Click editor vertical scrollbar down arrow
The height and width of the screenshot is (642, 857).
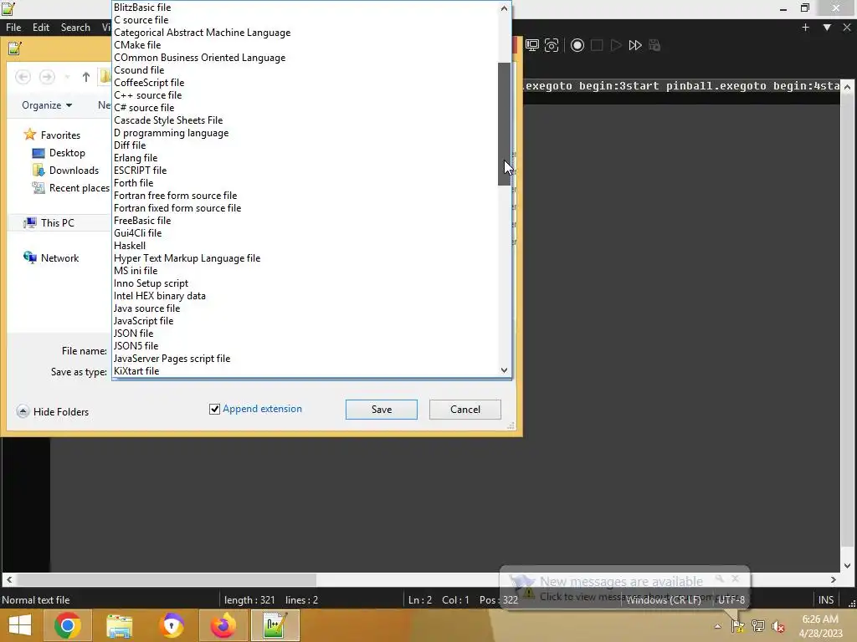pos(847,566)
